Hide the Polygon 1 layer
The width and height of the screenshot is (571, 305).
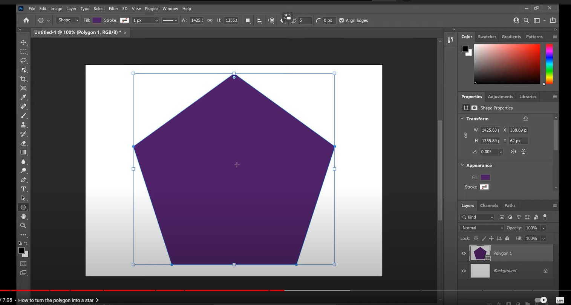tap(464, 253)
